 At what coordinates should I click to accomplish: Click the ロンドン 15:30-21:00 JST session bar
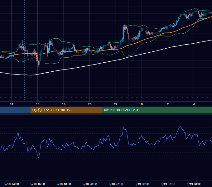pos(66,110)
